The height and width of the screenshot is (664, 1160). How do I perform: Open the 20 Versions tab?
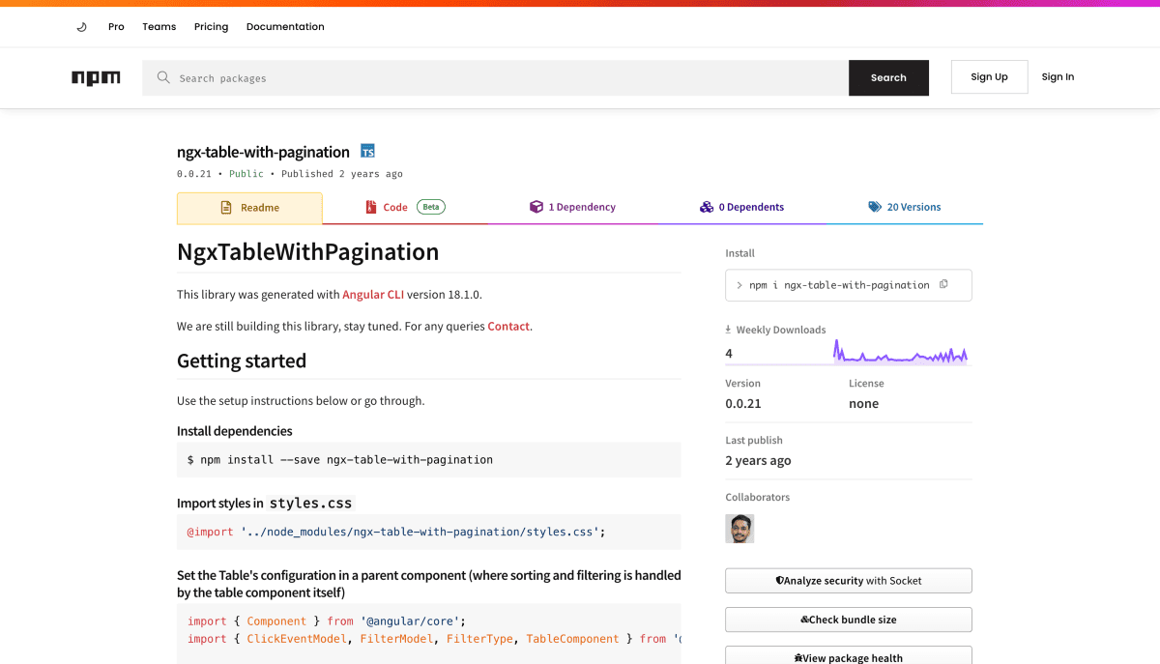click(x=904, y=208)
